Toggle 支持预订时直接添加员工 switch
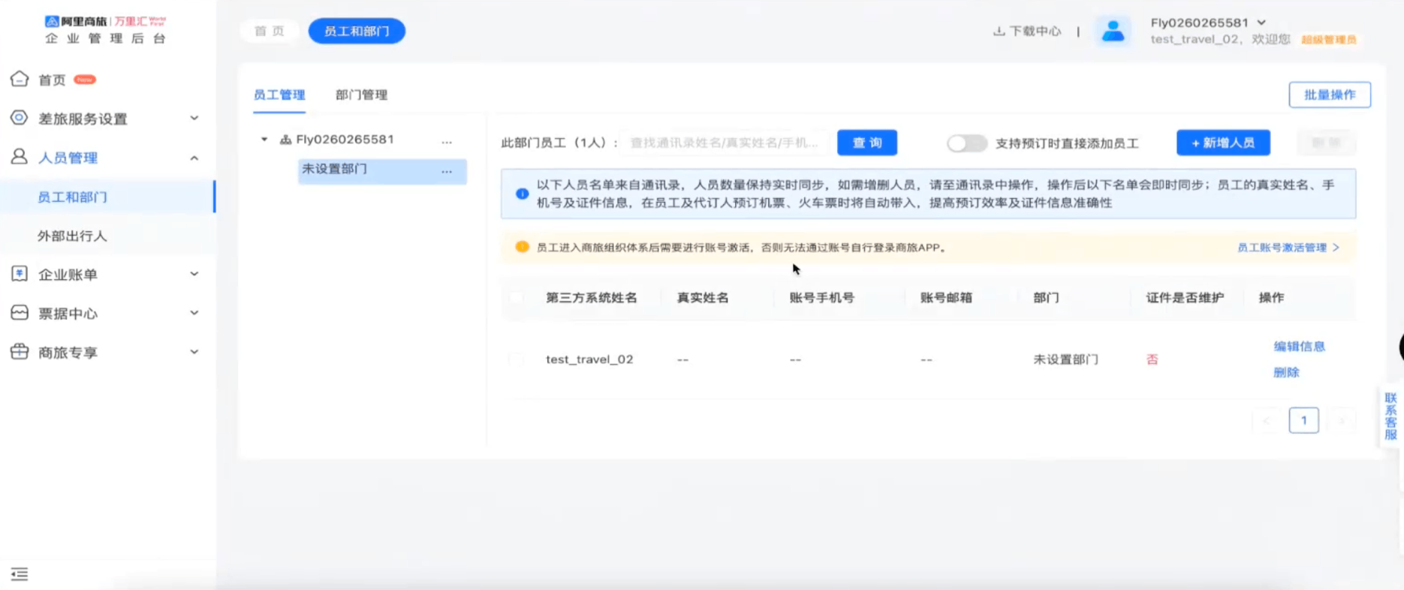The height and width of the screenshot is (590, 1404). coord(966,143)
